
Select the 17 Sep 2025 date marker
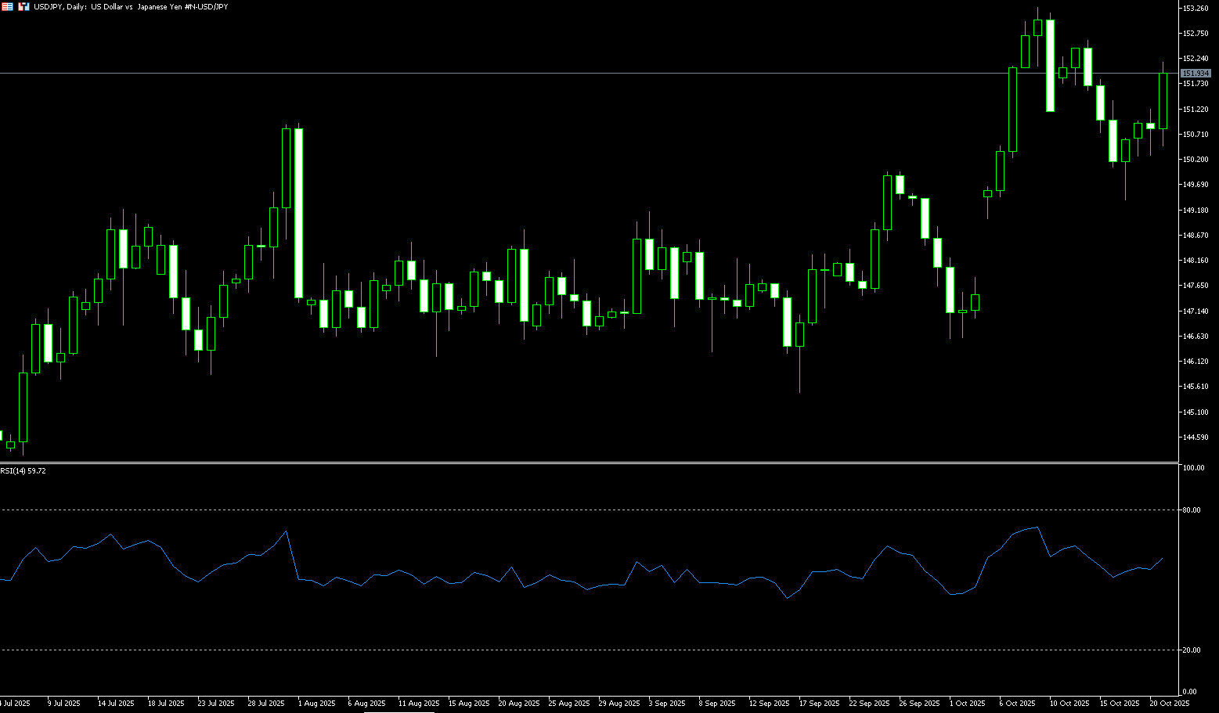pos(819,704)
